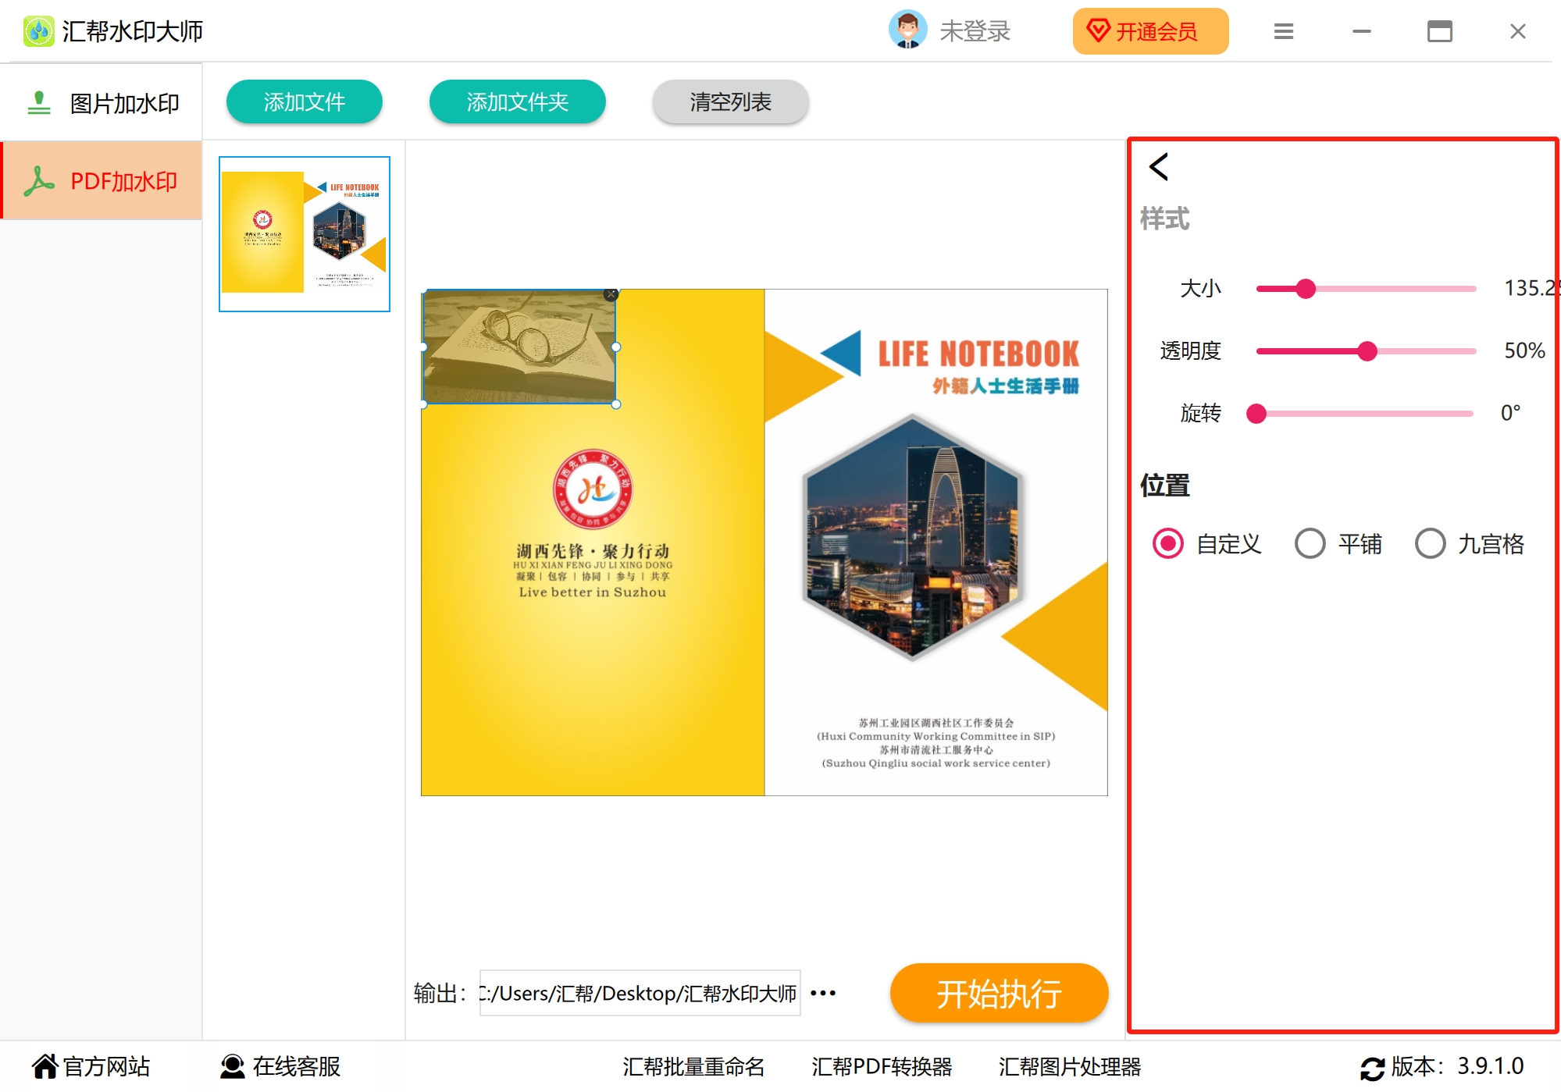Click the diamond icon on 开通会员

tap(1099, 31)
